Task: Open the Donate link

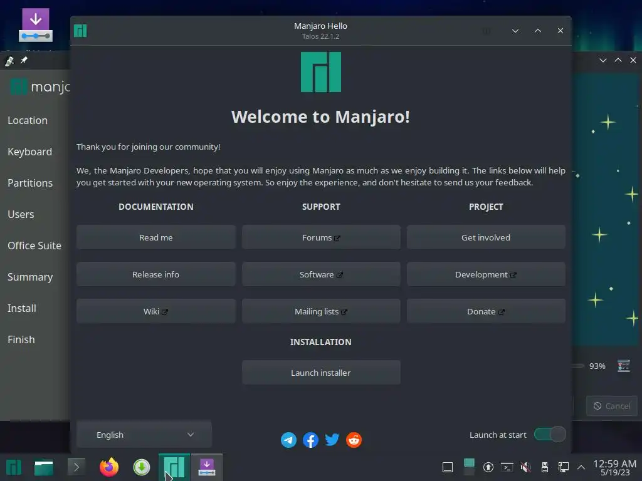Action: [x=486, y=311]
